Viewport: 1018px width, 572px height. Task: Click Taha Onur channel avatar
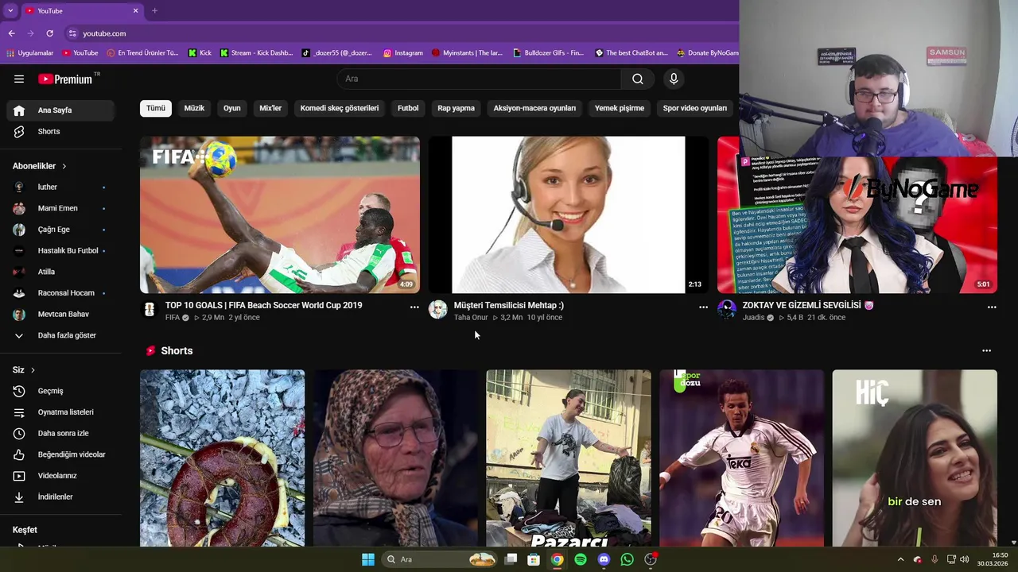point(438,309)
